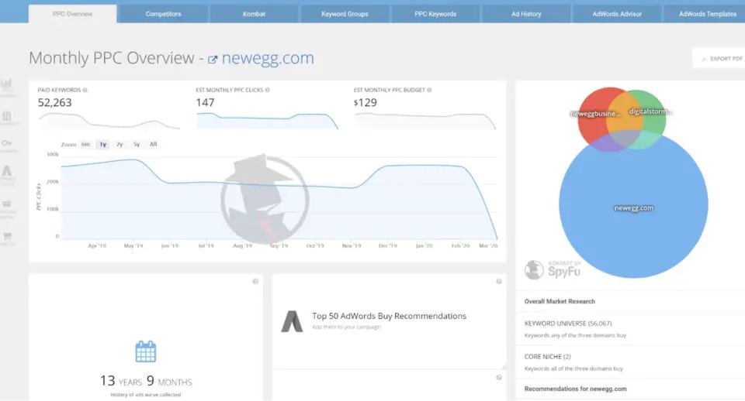Click the info icon on the history card

click(255, 282)
